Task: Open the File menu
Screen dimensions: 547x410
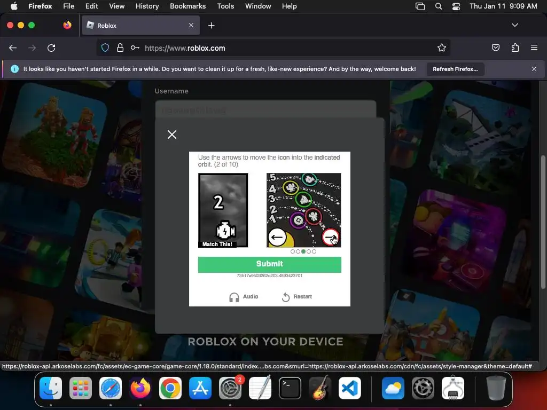Action: [x=69, y=6]
